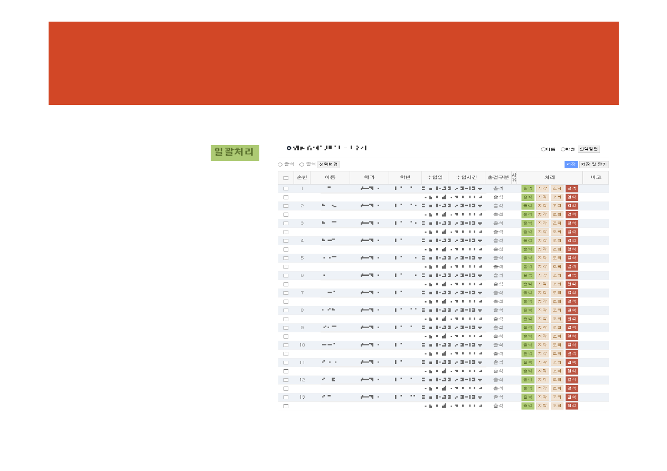Mark student 2's first row as 지각
Screen dimensions: 667x471
[x=542, y=206]
